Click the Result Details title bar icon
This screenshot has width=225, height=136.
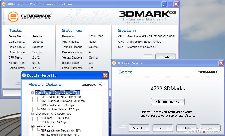[x=24, y=76]
